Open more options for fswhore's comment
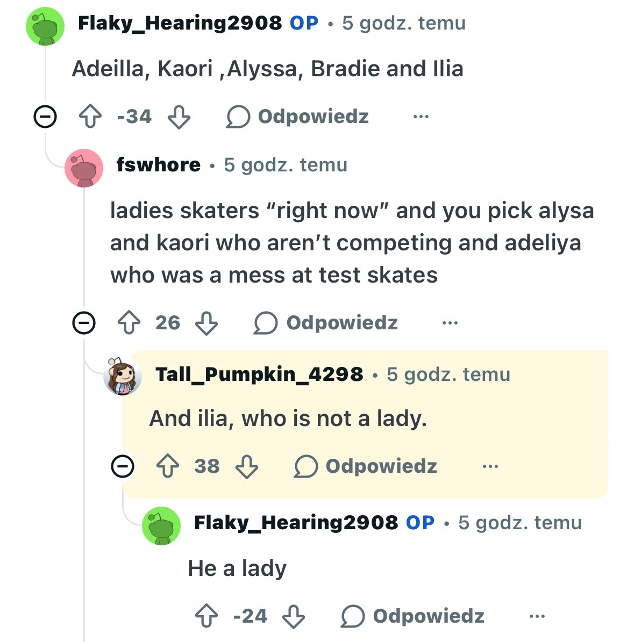The height and width of the screenshot is (642, 634). click(450, 323)
